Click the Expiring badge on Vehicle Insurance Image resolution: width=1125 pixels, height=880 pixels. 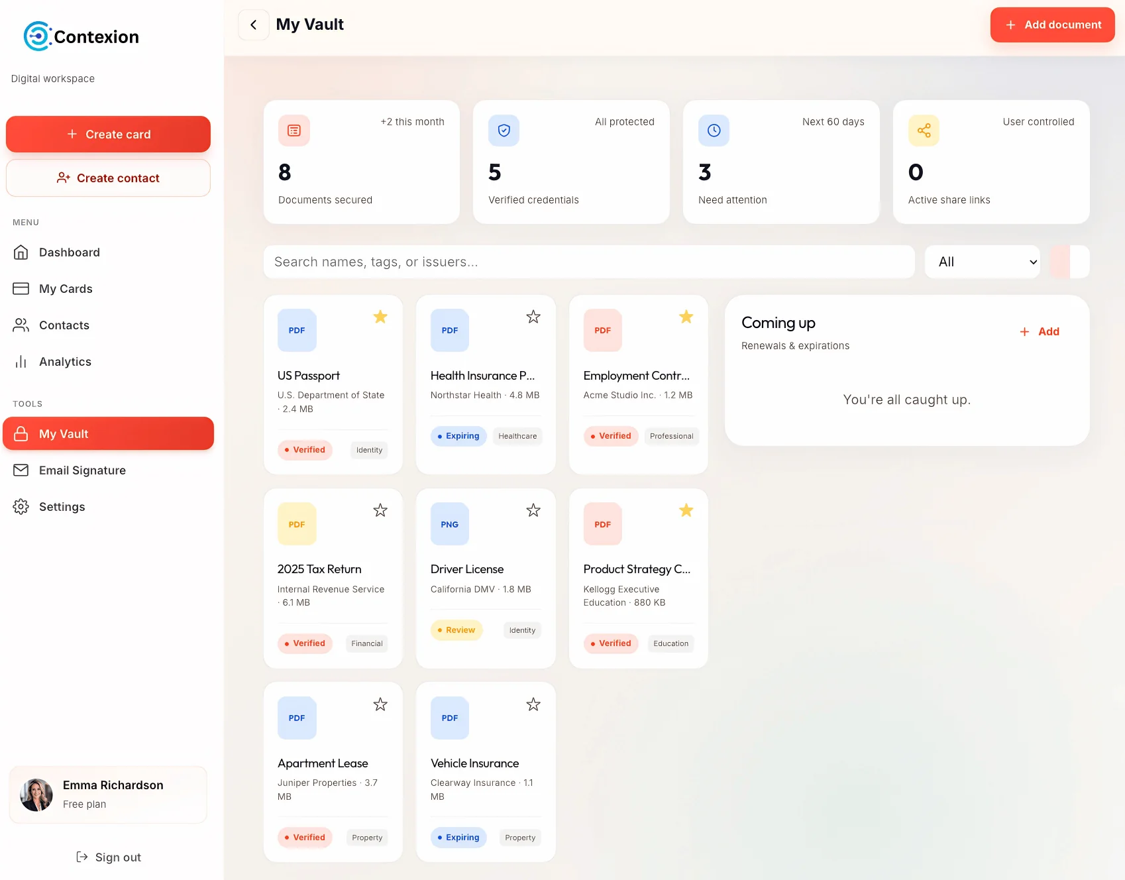coord(458,838)
